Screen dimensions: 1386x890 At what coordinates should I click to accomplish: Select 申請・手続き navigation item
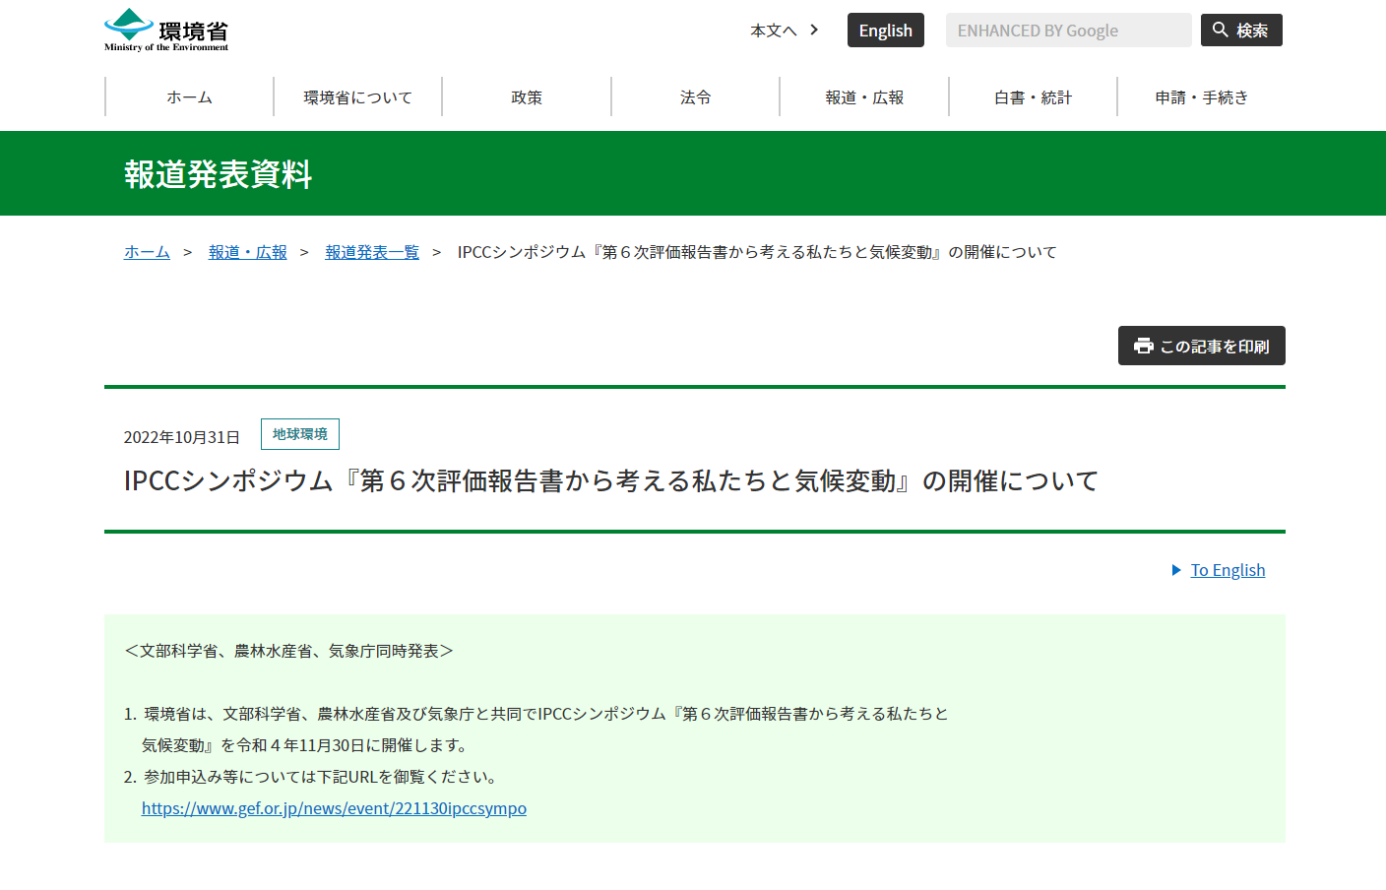1201,97
